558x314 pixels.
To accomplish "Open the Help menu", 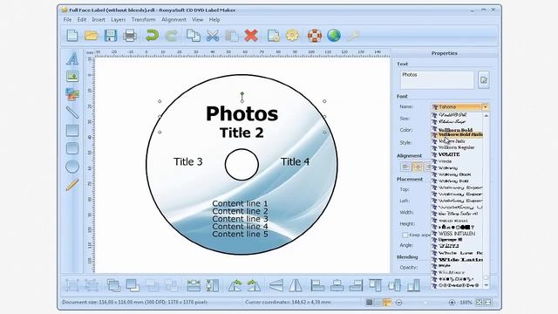I will click(214, 19).
